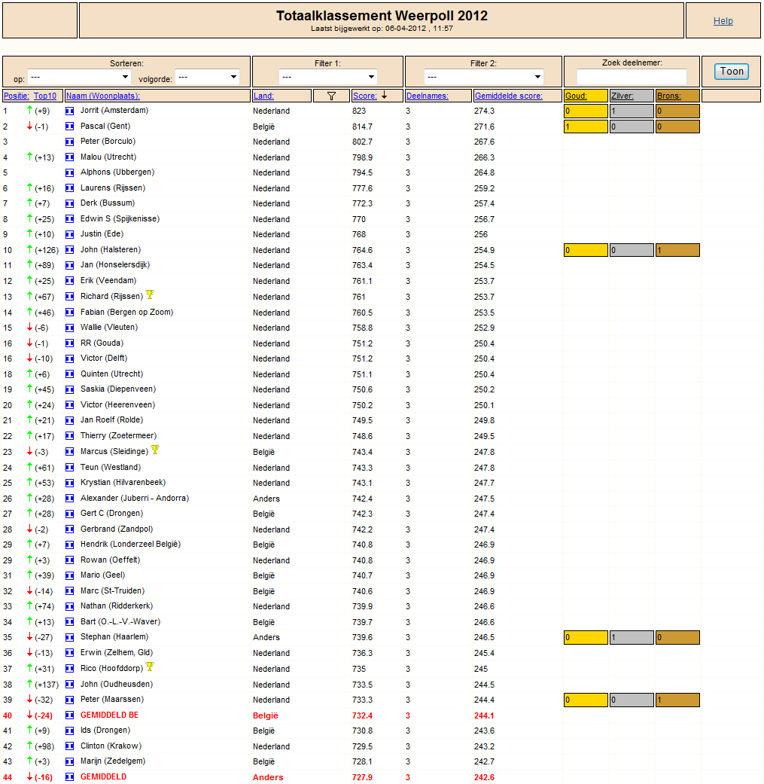Image resolution: width=764 pixels, height=784 pixels.
Task: Click the filter funnel icon in header
Action: pyautogui.click(x=331, y=96)
